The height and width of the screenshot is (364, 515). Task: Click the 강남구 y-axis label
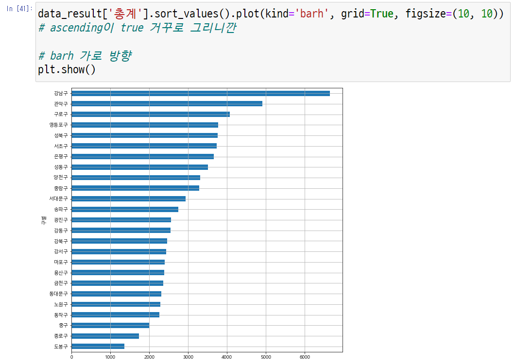tap(61, 94)
